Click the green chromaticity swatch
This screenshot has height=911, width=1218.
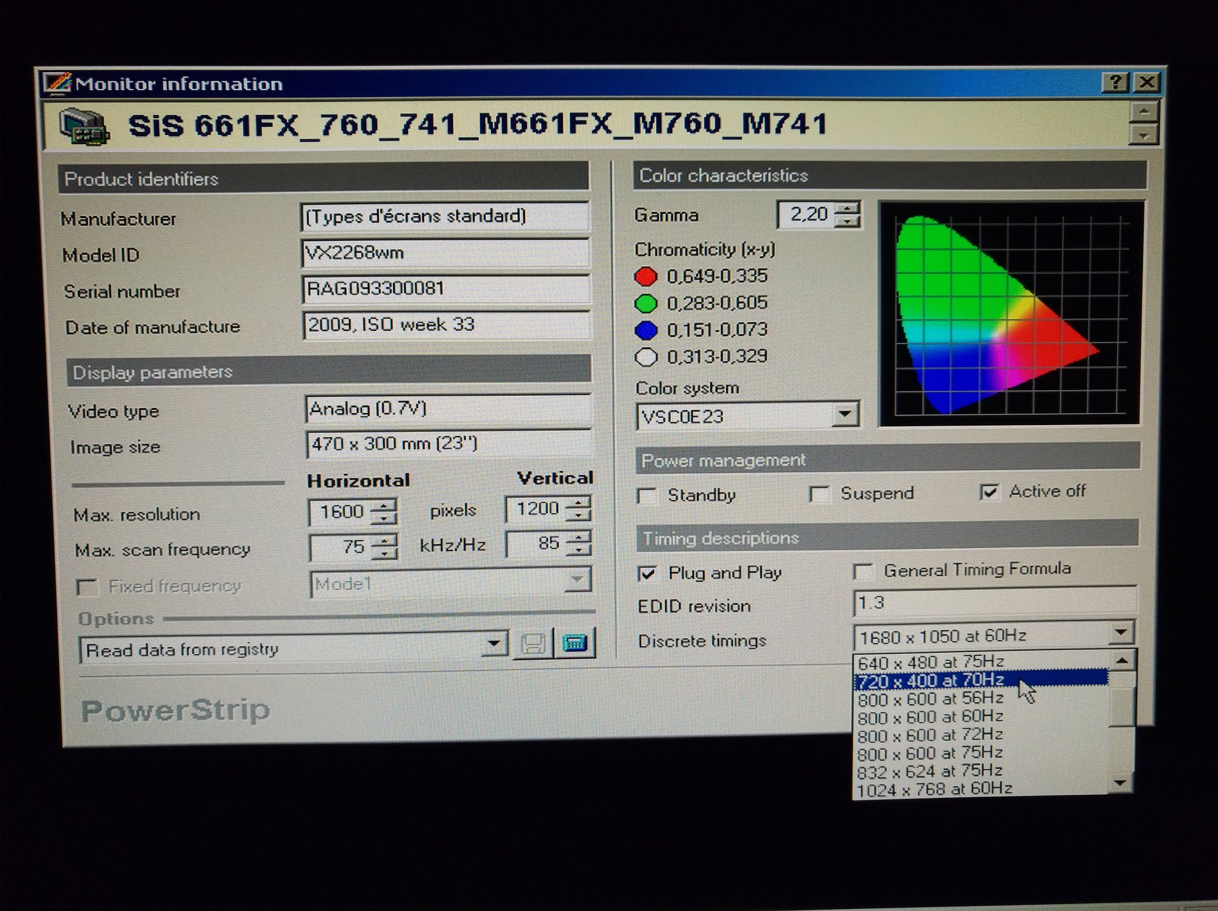(x=646, y=303)
